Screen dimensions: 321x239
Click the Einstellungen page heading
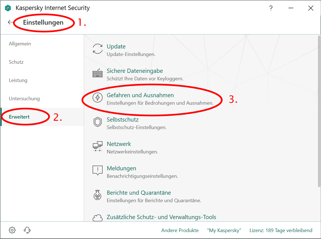pos(43,22)
